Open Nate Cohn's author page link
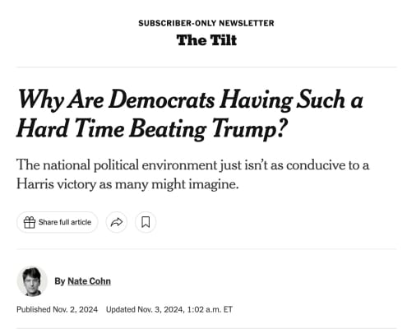This screenshot has width=407, height=329. (89, 281)
